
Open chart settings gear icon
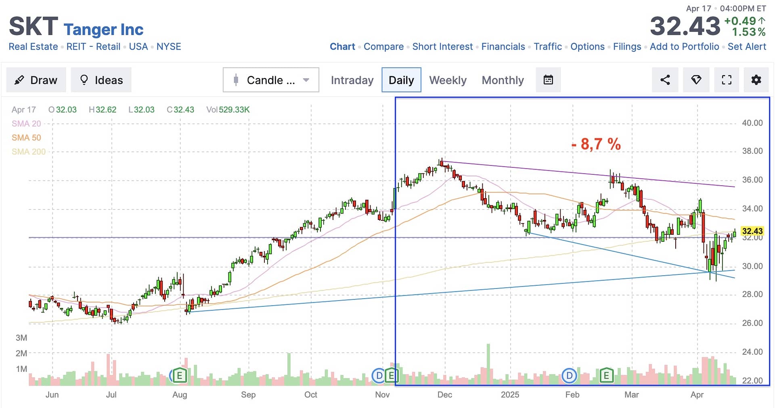click(756, 80)
